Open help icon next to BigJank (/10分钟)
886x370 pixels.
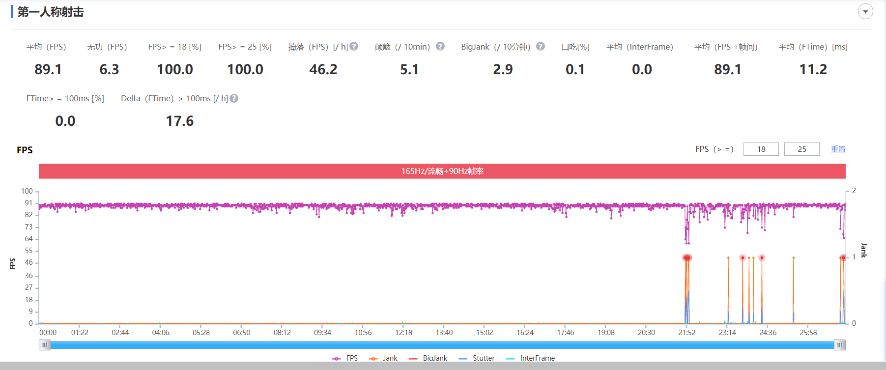pos(541,47)
